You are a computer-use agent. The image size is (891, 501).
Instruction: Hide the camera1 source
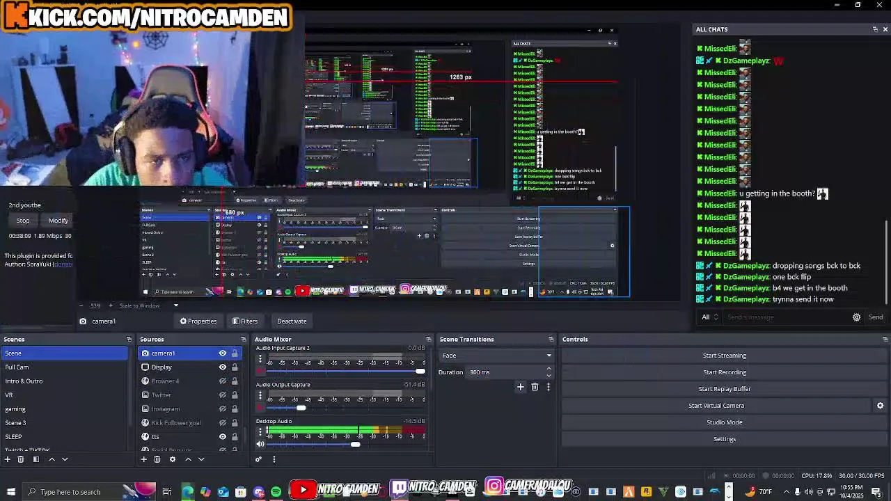223,353
